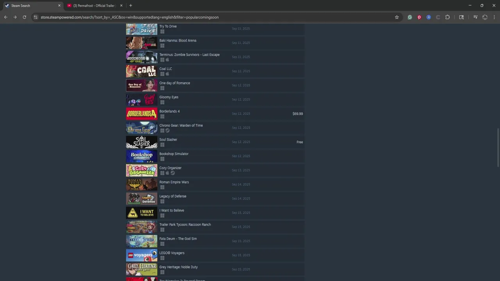Click the Coal LLC game thumbnail
The height and width of the screenshot is (281, 500).
141,71
